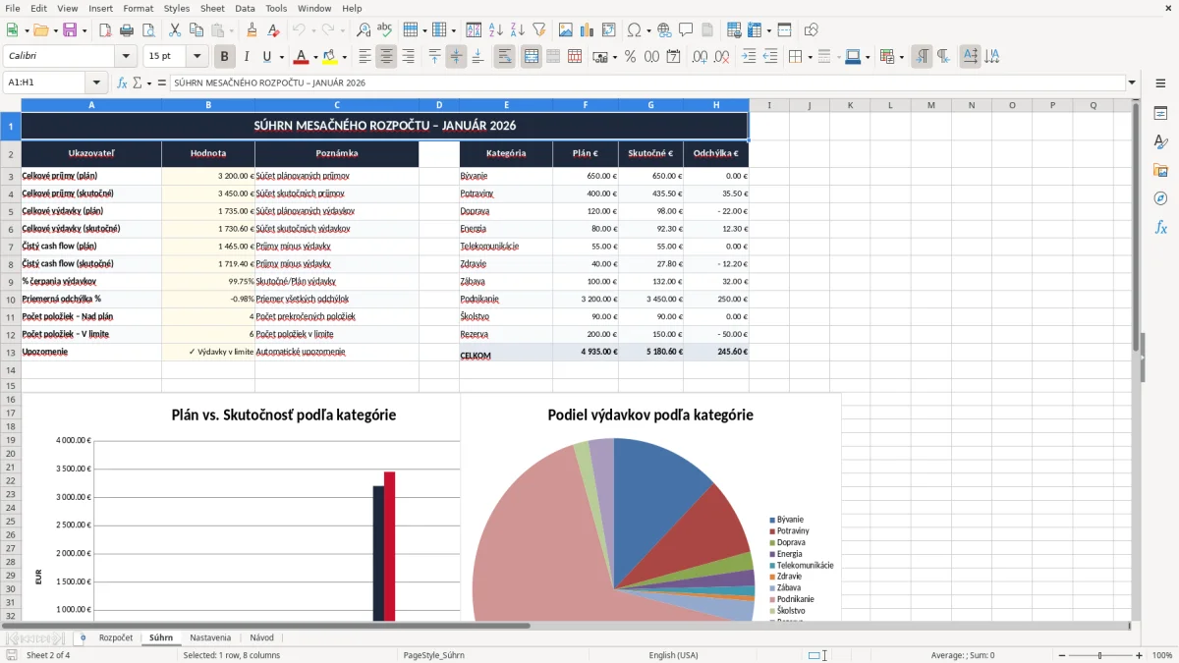Open the Underline style dropdown arrow
1179x663 pixels.
pos(280,57)
